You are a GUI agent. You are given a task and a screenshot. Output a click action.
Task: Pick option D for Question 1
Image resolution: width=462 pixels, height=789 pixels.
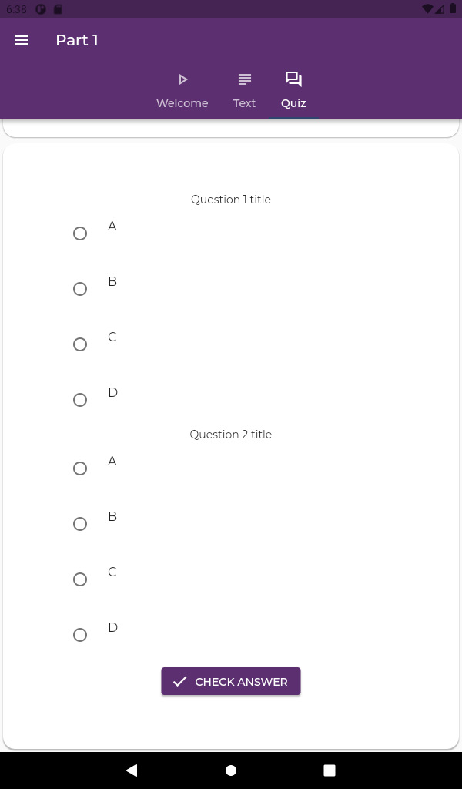(x=80, y=400)
